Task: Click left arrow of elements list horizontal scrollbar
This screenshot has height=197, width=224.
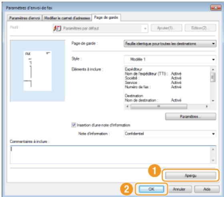Action: click(x=127, y=106)
